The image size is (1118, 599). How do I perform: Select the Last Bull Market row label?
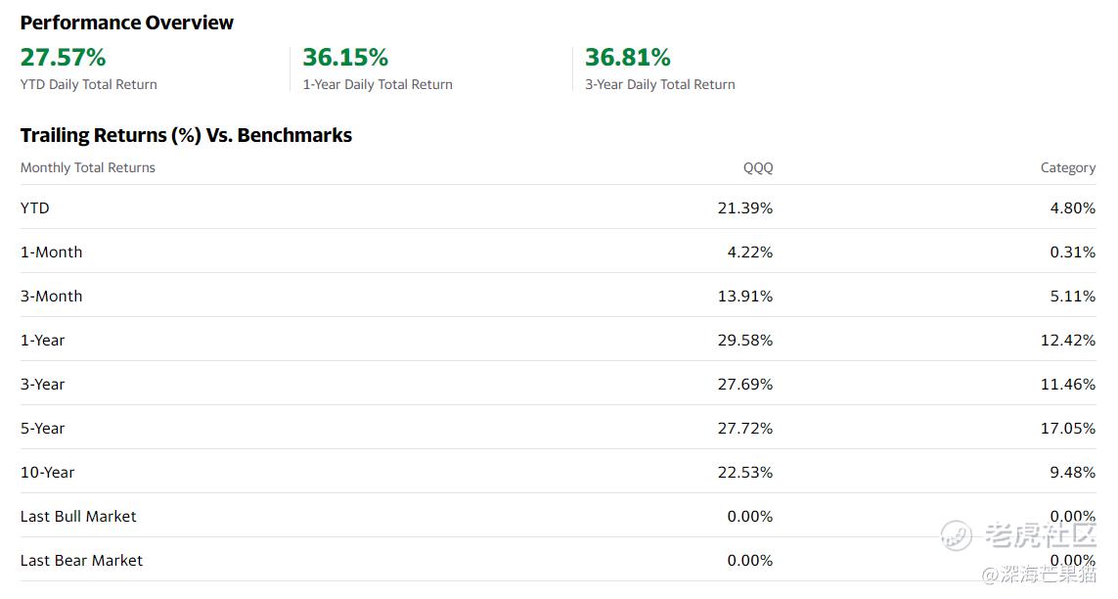coord(77,516)
